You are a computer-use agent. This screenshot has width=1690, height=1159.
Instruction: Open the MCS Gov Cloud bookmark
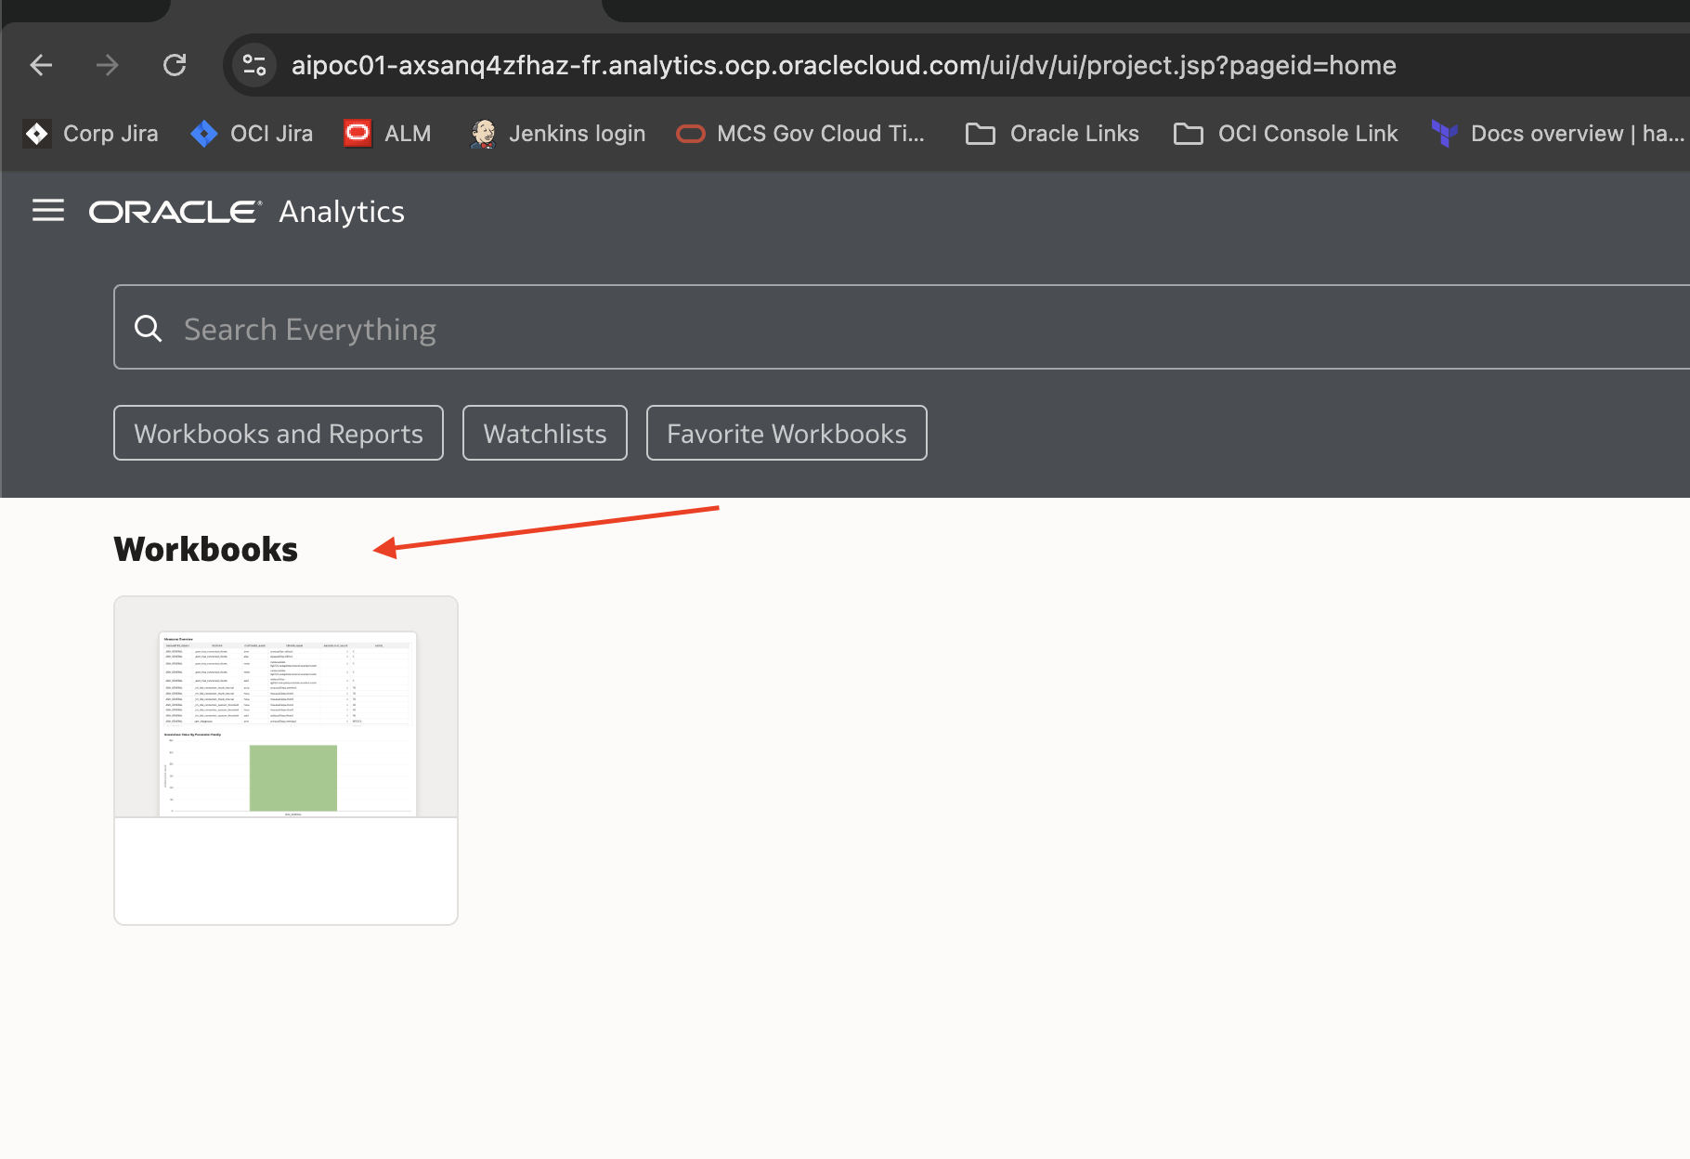pos(800,134)
